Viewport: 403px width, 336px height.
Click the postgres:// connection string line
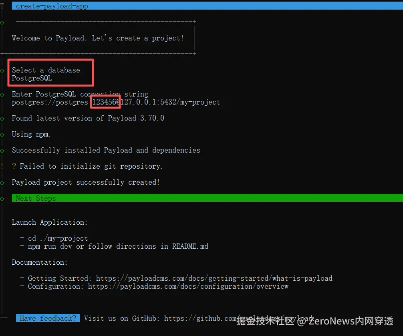click(x=116, y=102)
